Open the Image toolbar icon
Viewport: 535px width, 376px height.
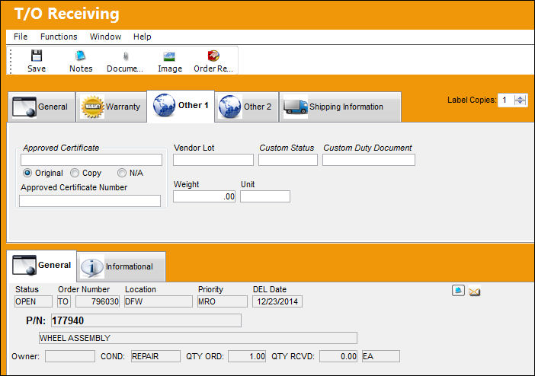169,56
